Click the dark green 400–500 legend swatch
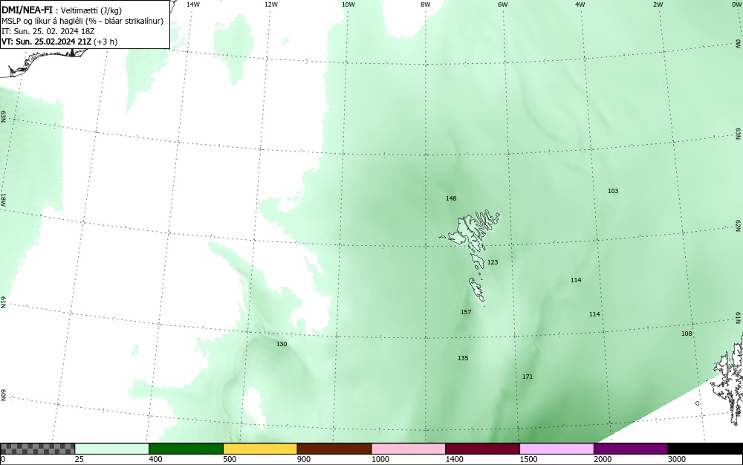The image size is (743, 465). [186, 449]
